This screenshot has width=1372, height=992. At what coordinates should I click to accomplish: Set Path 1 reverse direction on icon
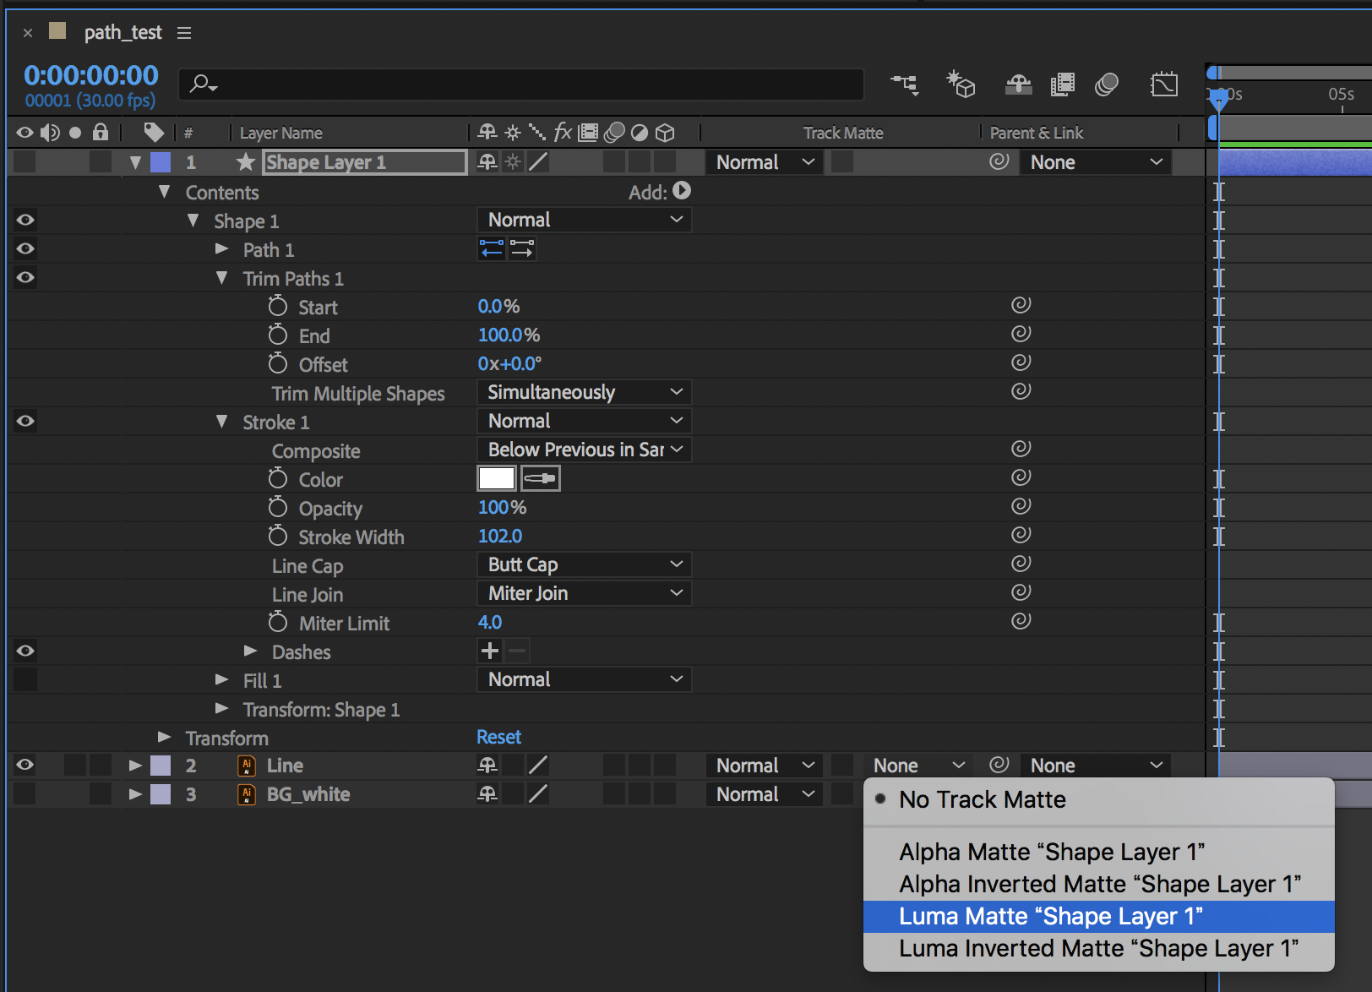pos(522,248)
